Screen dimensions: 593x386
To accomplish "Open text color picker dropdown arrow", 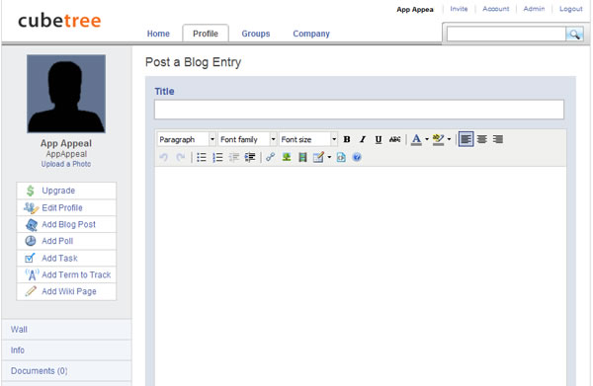I will click(427, 139).
